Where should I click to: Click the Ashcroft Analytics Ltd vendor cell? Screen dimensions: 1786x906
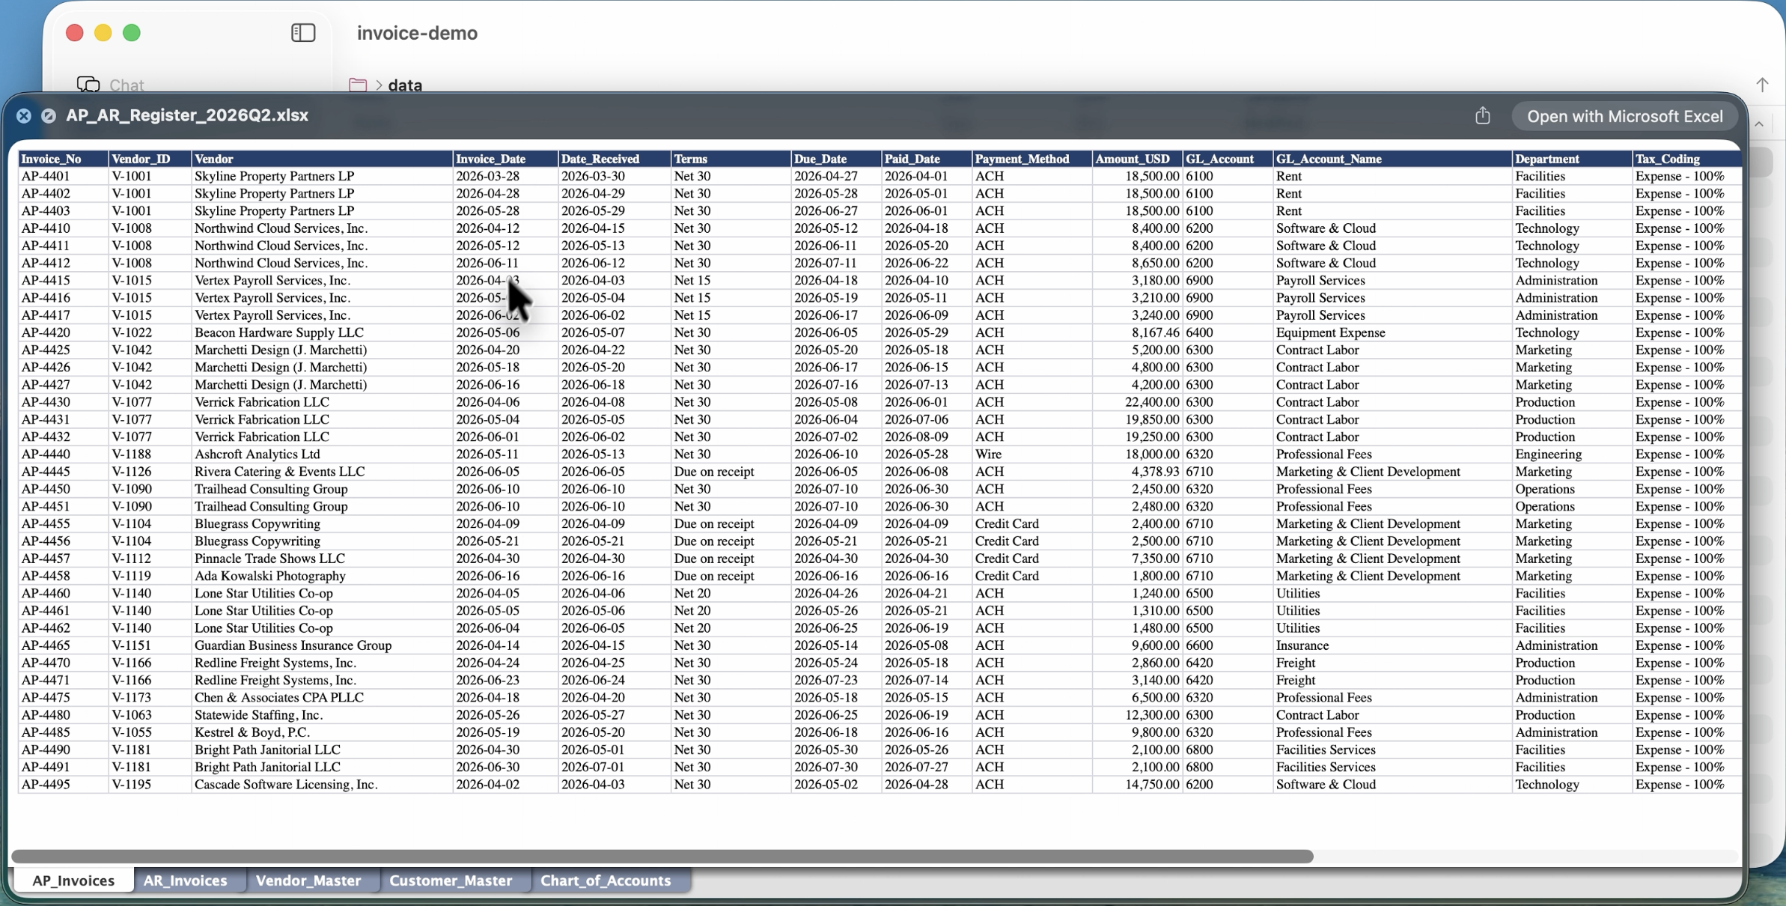pos(322,454)
